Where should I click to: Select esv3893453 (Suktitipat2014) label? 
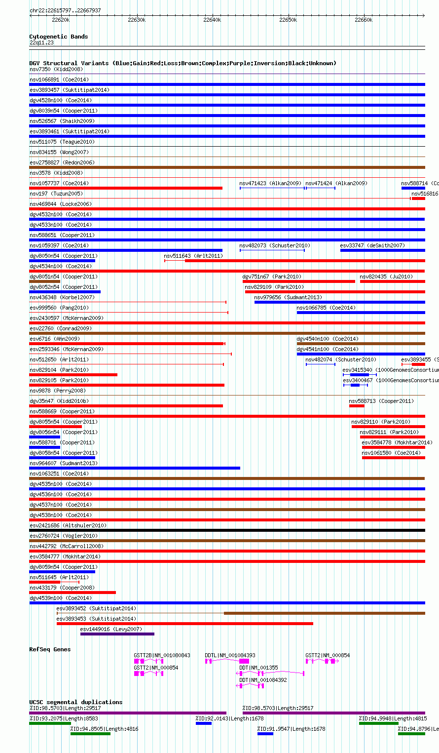[96, 619]
